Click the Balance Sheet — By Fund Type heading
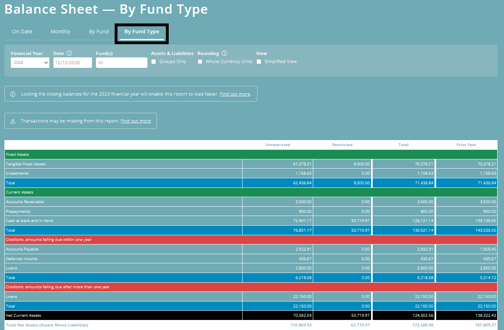 point(106,9)
